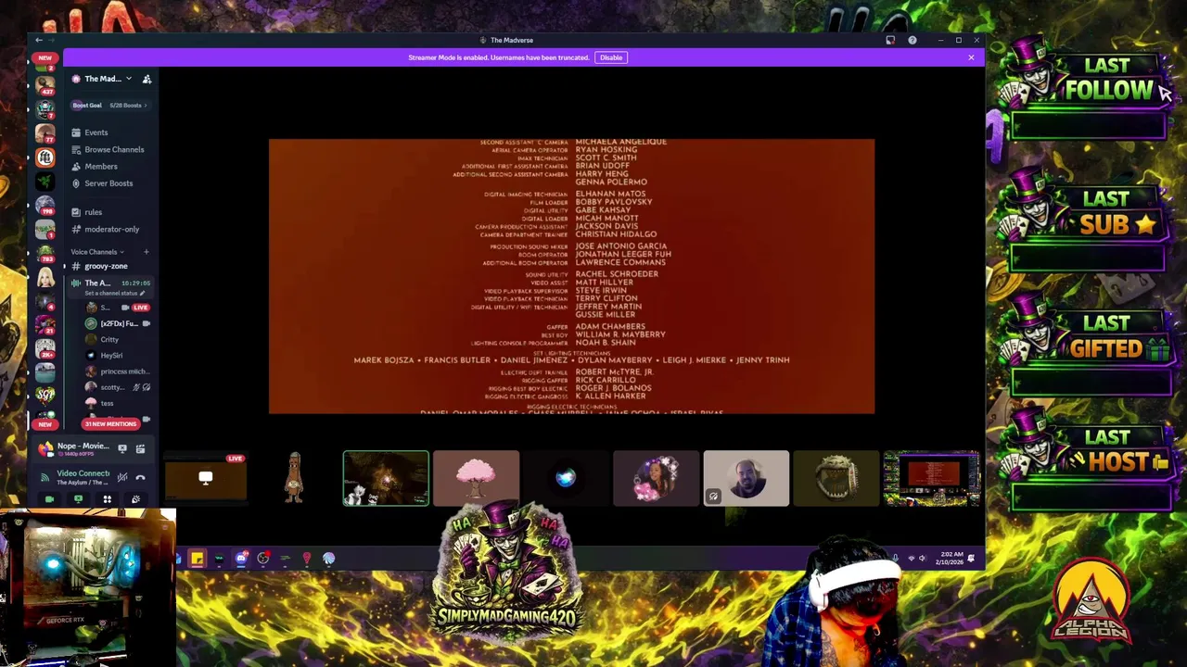1187x667 pixels.
Task: Disconnect from voice with the phone icon
Action: click(140, 477)
